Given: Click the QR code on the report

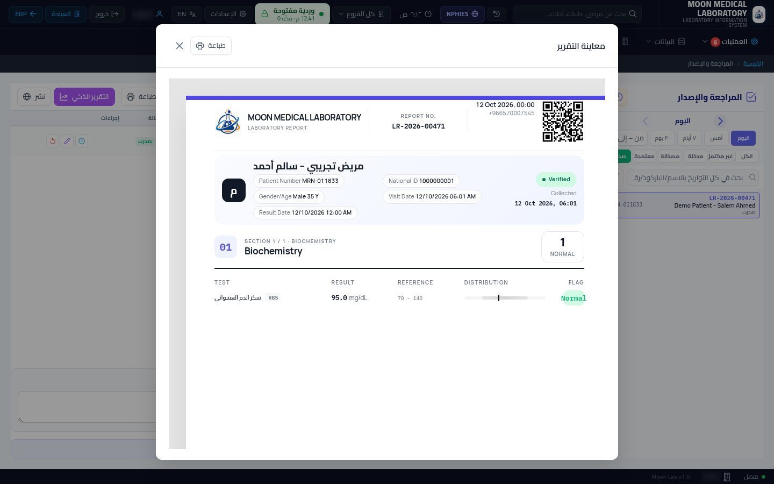Looking at the screenshot, I should (563, 122).
